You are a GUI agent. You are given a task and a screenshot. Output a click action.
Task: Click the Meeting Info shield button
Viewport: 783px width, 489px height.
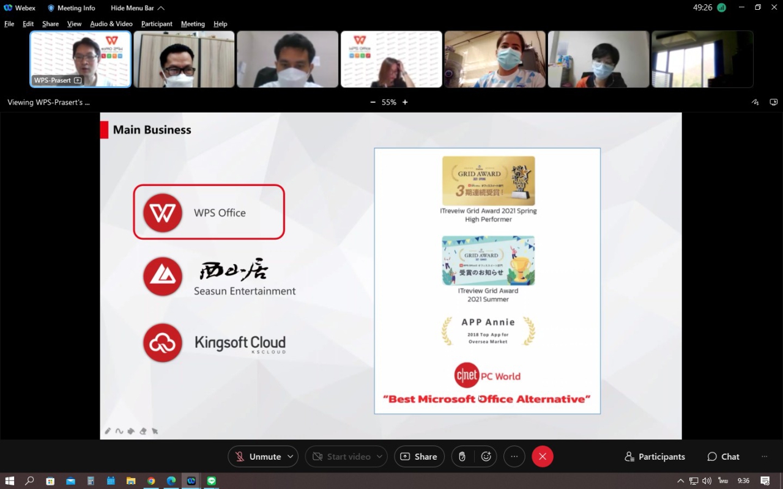click(x=71, y=8)
